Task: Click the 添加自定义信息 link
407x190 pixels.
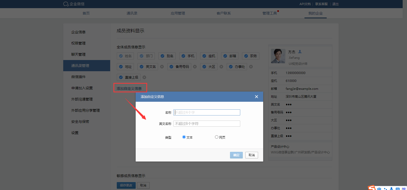Action: 129,89
